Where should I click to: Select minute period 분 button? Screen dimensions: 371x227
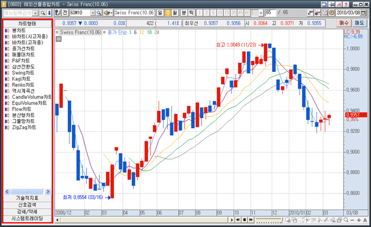pos(184,13)
